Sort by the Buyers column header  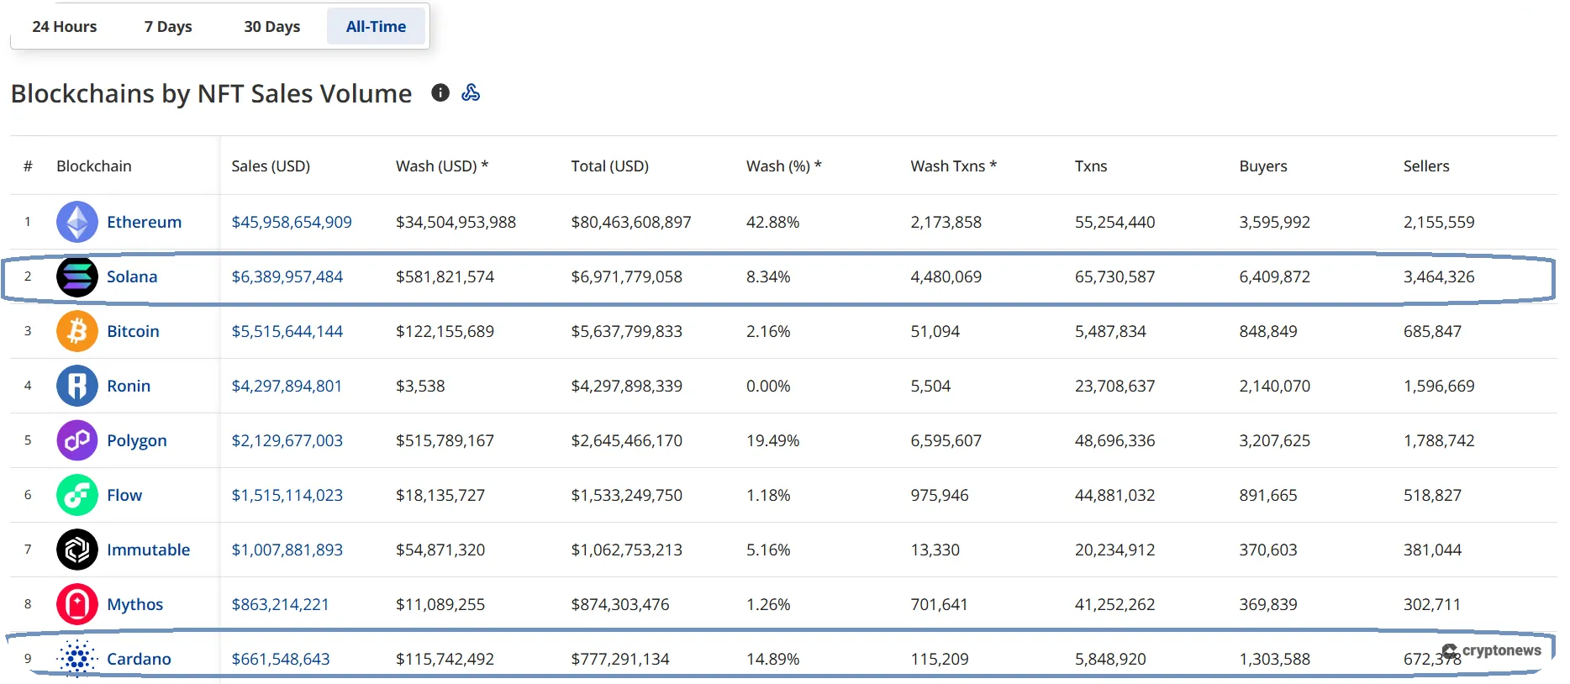1262,166
